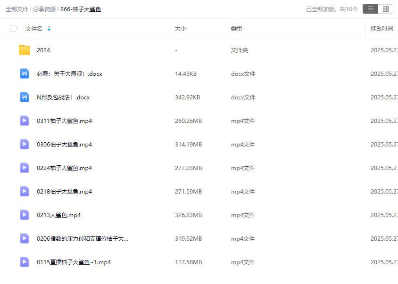Click the video icon of 0115直播柚子大鲨鱼~1.mp4
The width and height of the screenshot is (398, 284).
tap(25, 262)
